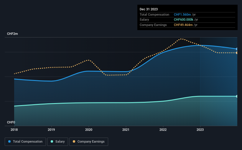The height and width of the screenshot is (150, 242).
Task: Click the orange Company Earnings legend dot
Action: point(74,141)
